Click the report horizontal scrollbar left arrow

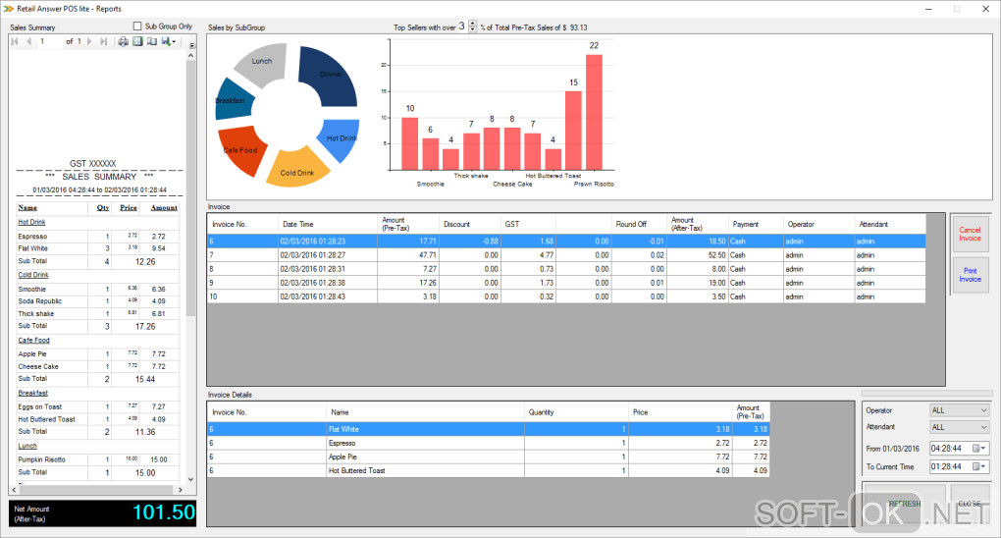[15, 490]
